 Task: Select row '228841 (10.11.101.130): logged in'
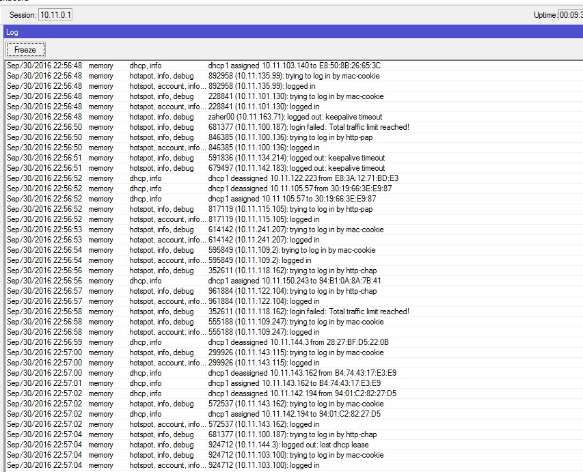click(x=294, y=107)
